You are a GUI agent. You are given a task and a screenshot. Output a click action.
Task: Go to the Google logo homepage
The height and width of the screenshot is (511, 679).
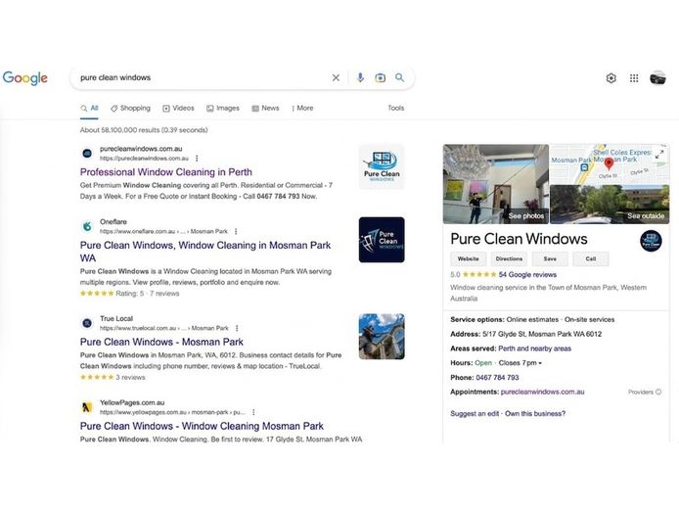pyautogui.click(x=25, y=78)
